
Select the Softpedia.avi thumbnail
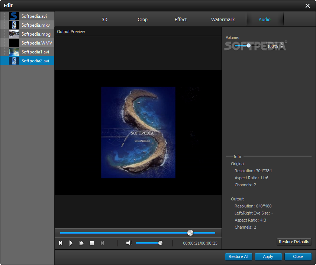click(14, 16)
